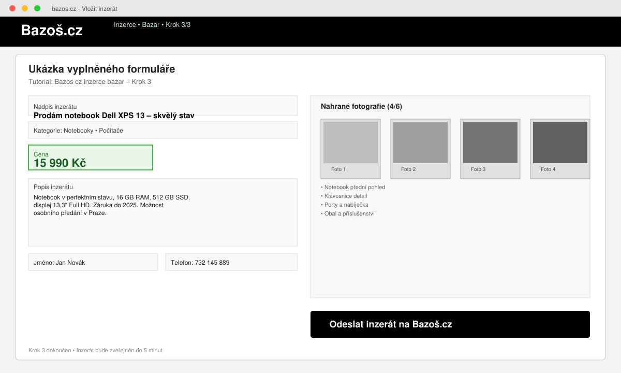
Task: Click the caption Obal a příslušenství
Action: 348,213
